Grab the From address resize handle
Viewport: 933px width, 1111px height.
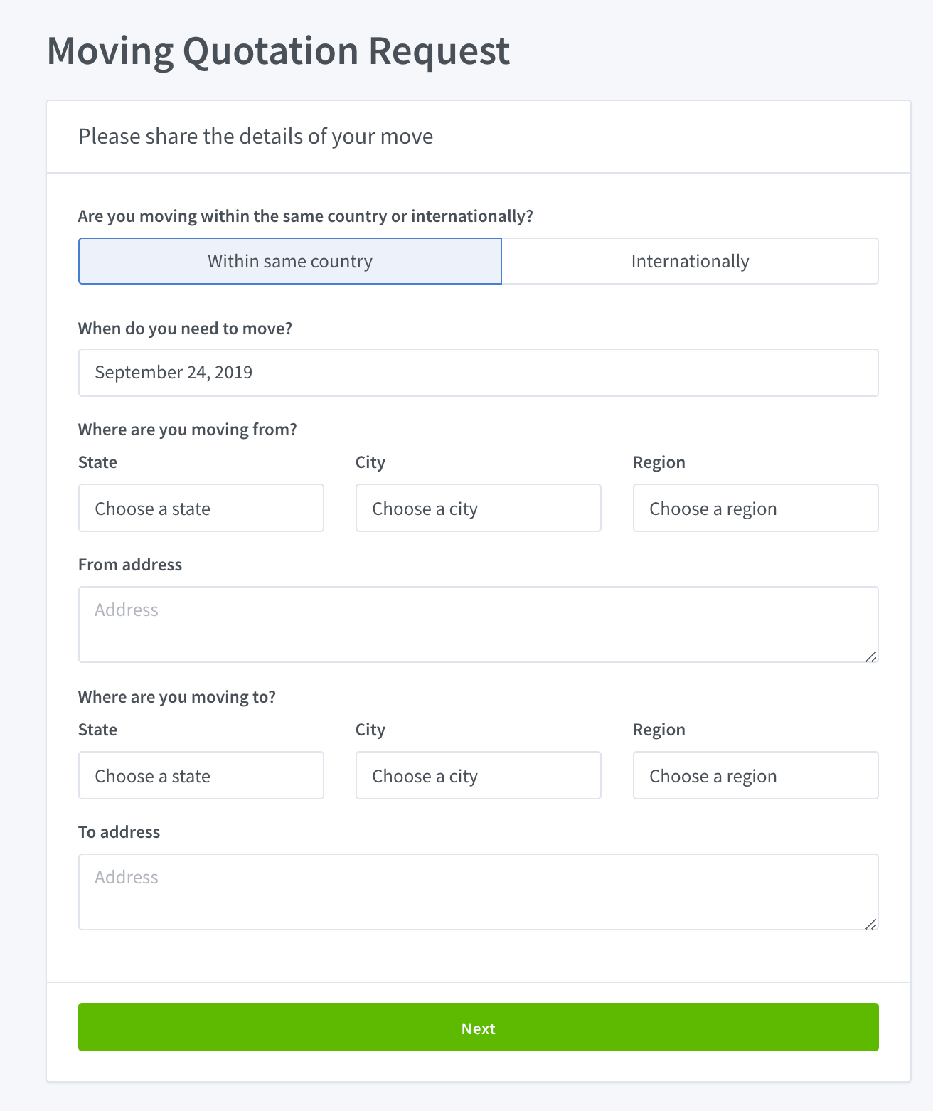[871, 656]
